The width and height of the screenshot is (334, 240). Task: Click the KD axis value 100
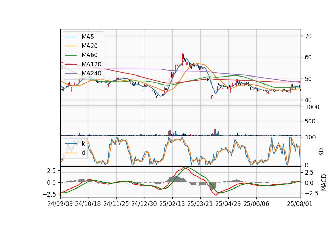310,137
